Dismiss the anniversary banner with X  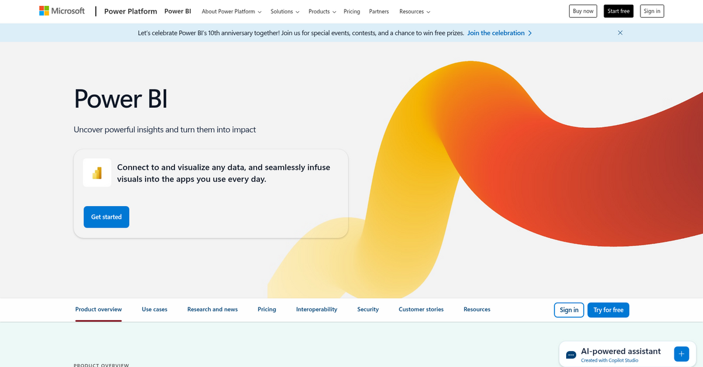pyautogui.click(x=620, y=33)
